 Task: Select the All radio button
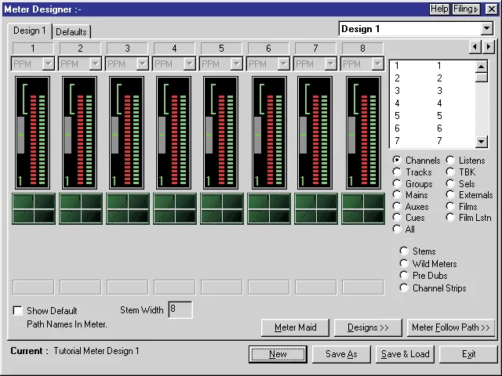click(397, 229)
